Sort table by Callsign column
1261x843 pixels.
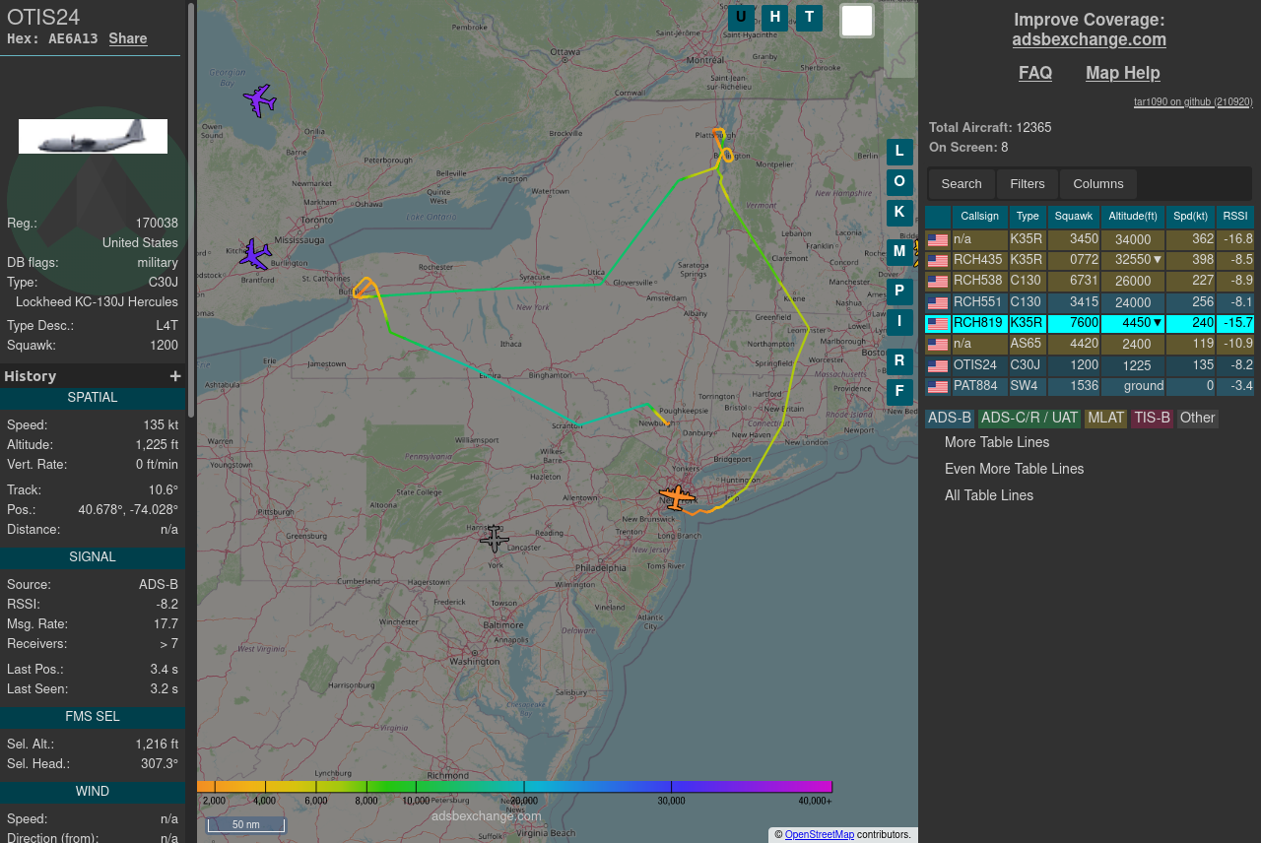point(980,217)
